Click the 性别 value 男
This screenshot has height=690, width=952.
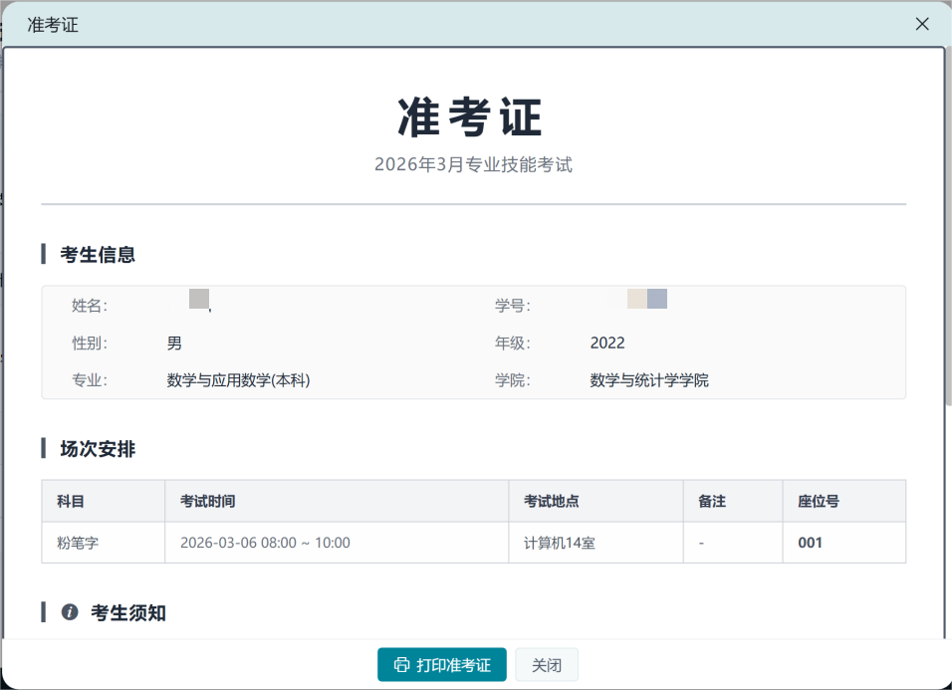pos(174,343)
